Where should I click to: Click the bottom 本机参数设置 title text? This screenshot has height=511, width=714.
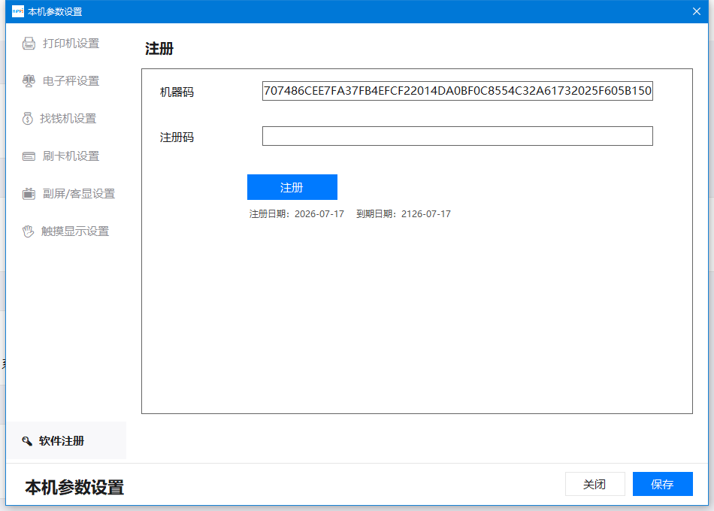[74, 487]
